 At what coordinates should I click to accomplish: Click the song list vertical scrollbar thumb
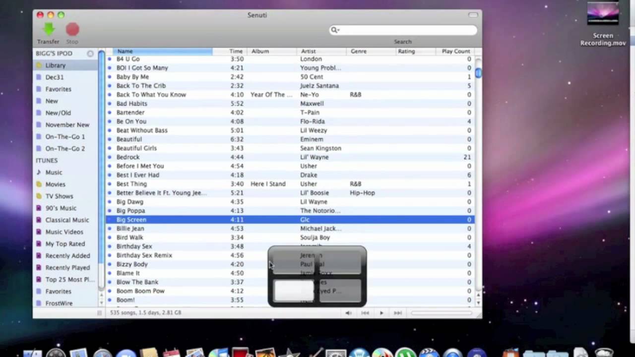tap(478, 73)
